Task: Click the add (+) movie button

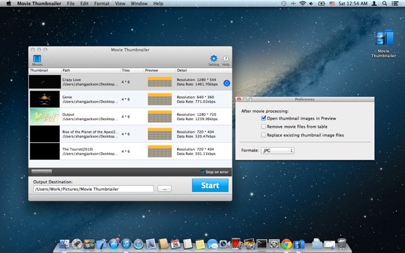Action: [x=37, y=172]
